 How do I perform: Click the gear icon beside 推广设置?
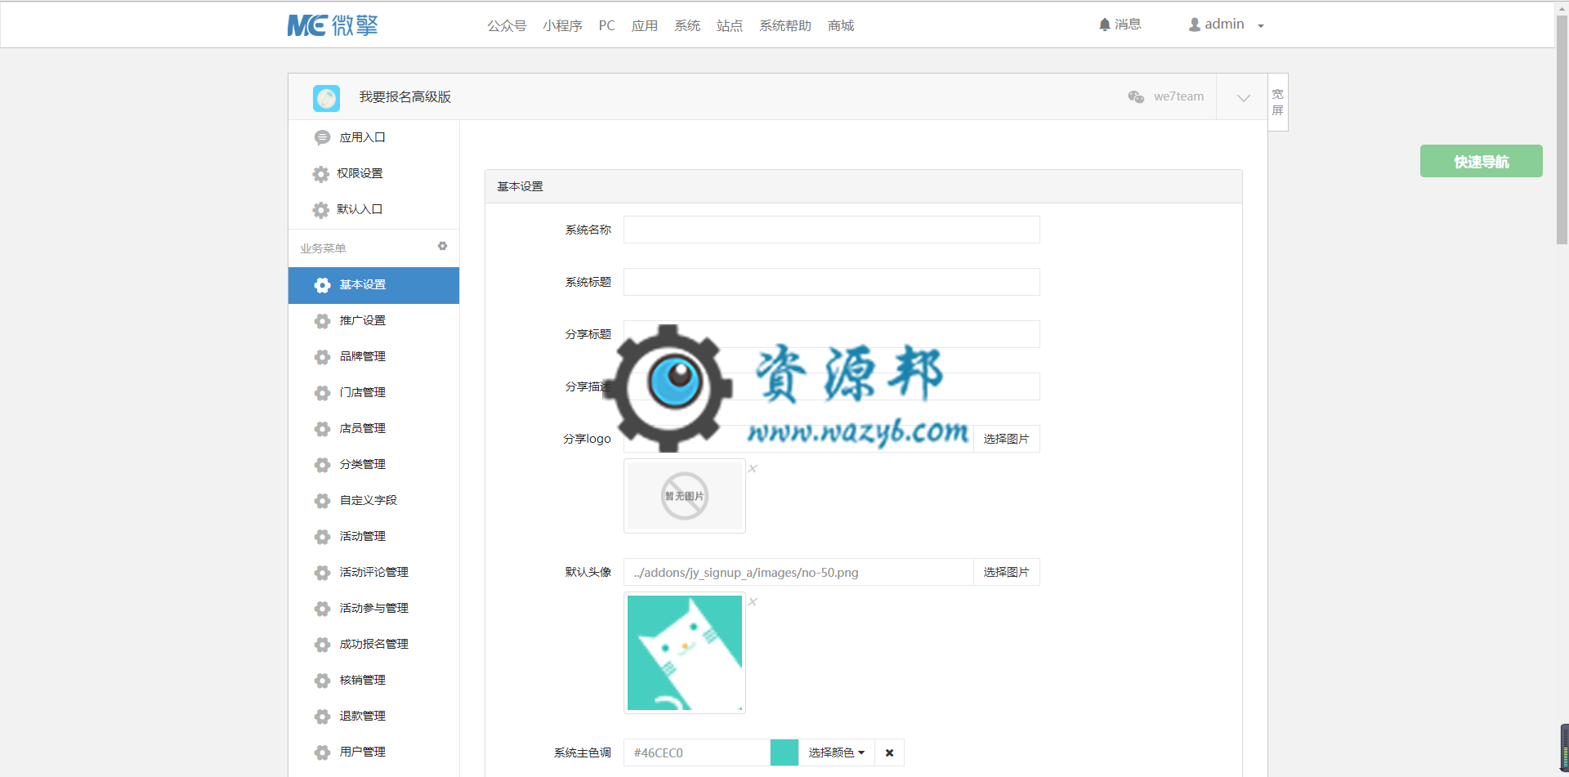coord(323,321)
